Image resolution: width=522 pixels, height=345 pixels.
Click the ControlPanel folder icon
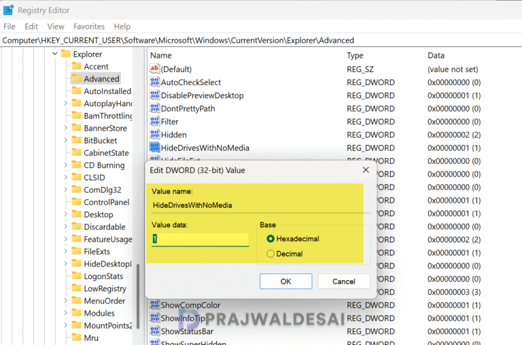pyautogui.click(x=77, y=201)
